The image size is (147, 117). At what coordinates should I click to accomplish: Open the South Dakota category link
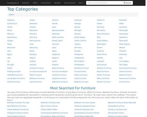(x=102, y=41)
